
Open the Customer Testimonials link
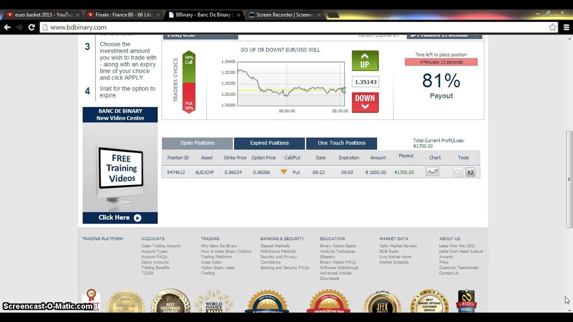(x=459, y=267)
